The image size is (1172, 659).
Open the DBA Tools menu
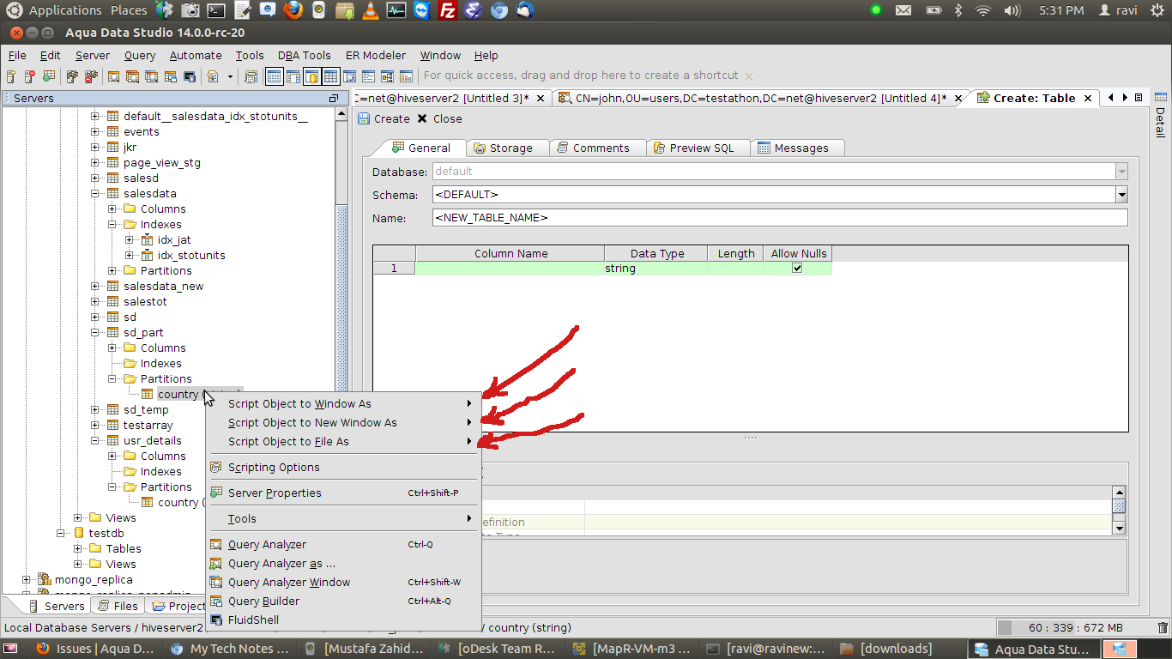[304, 55]
